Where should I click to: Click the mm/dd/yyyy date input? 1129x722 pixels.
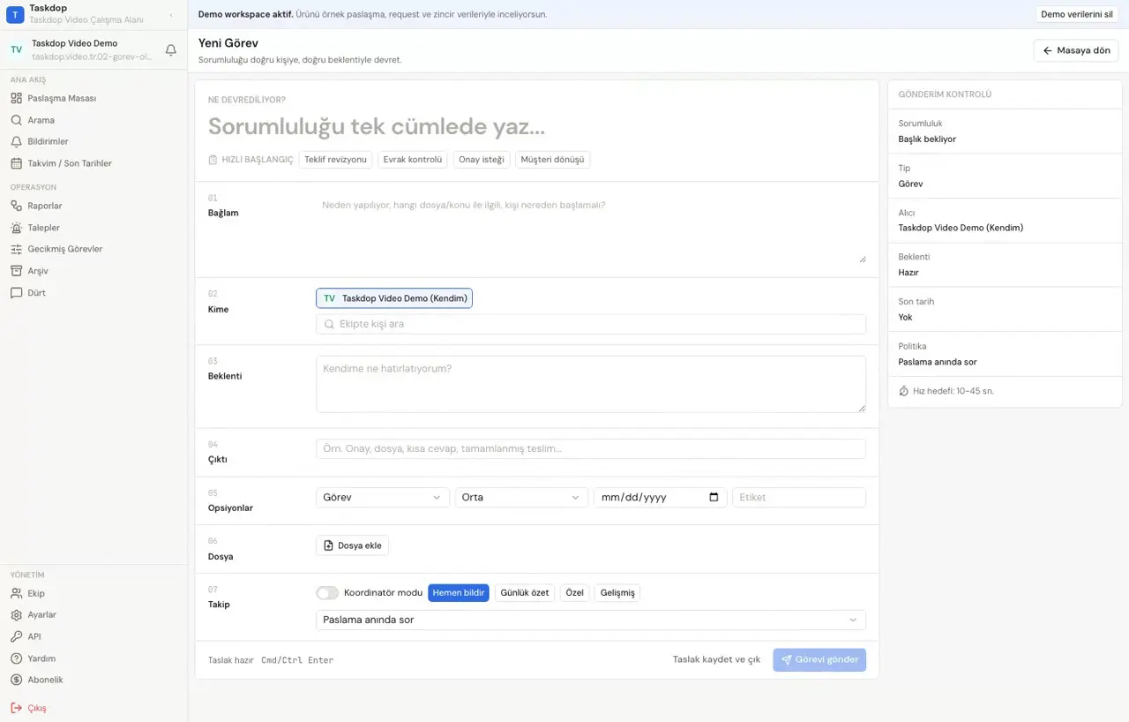pos(660,497)
